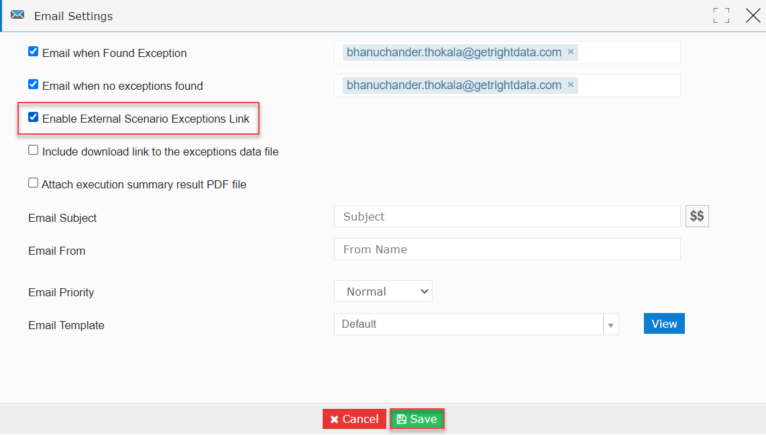Disable Enable External Scenario Exceptions Link

tap(34, 117)
